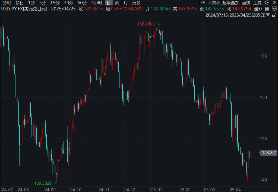Click the F9 button
Image resolution: width=278 pixels, height=192 pixels.
click(203, 3)
